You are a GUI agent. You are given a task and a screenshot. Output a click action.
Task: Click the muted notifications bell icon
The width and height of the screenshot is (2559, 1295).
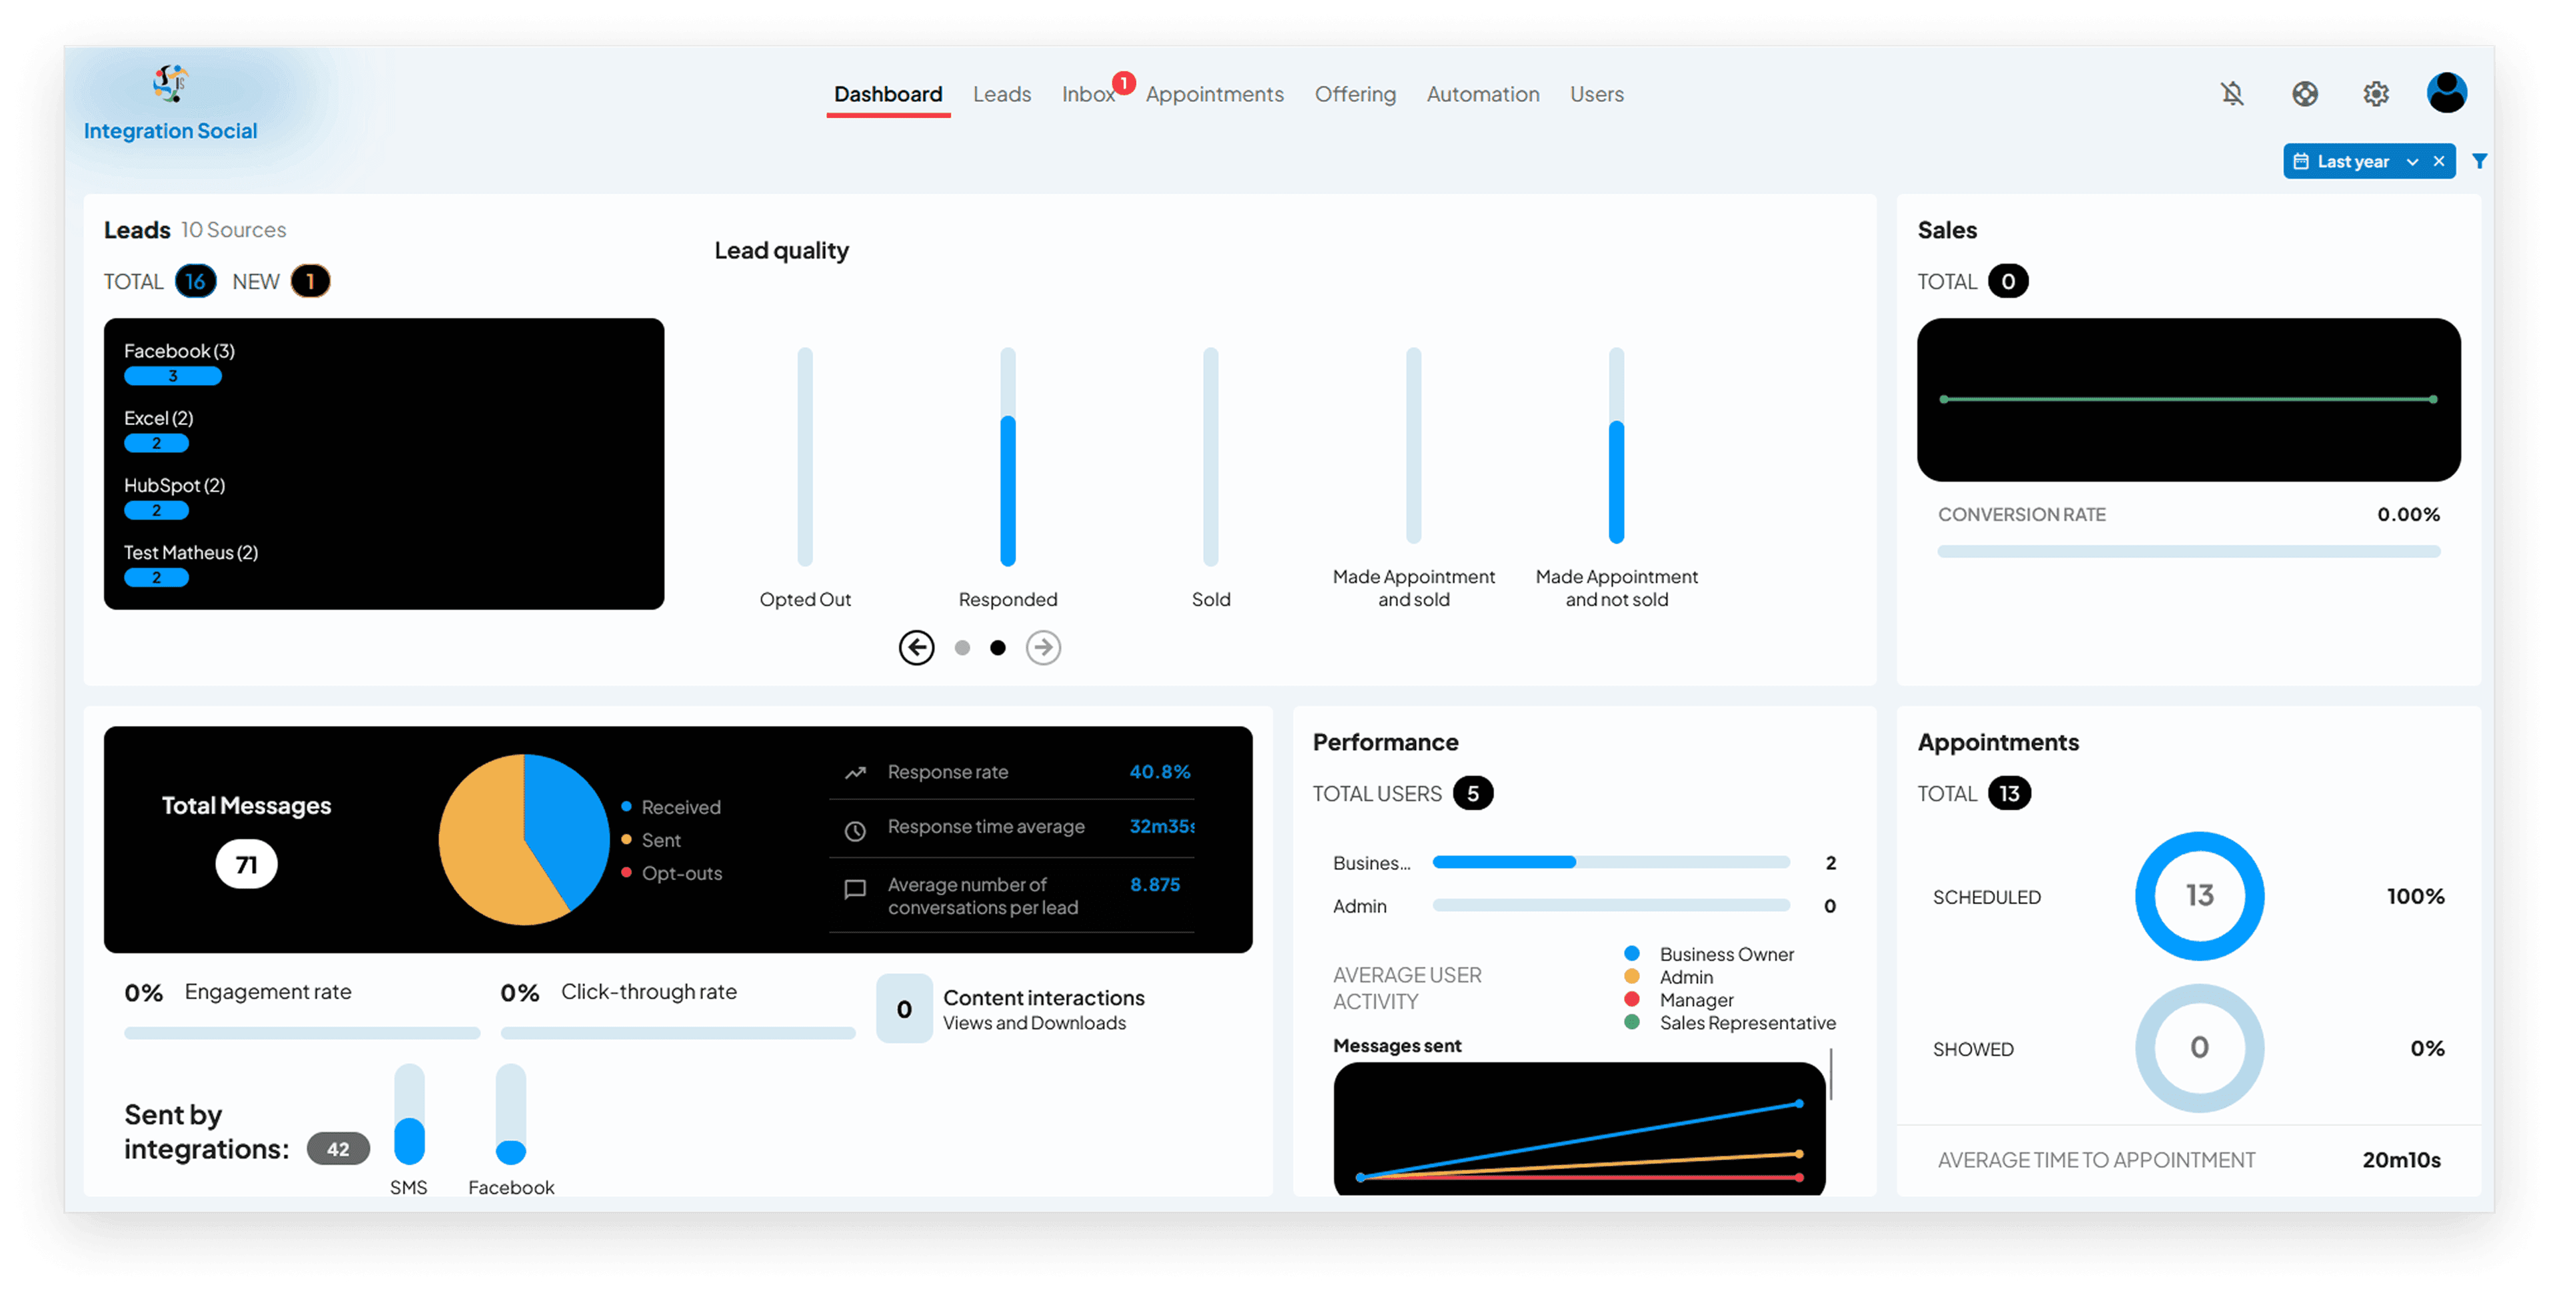[2231, 93]
